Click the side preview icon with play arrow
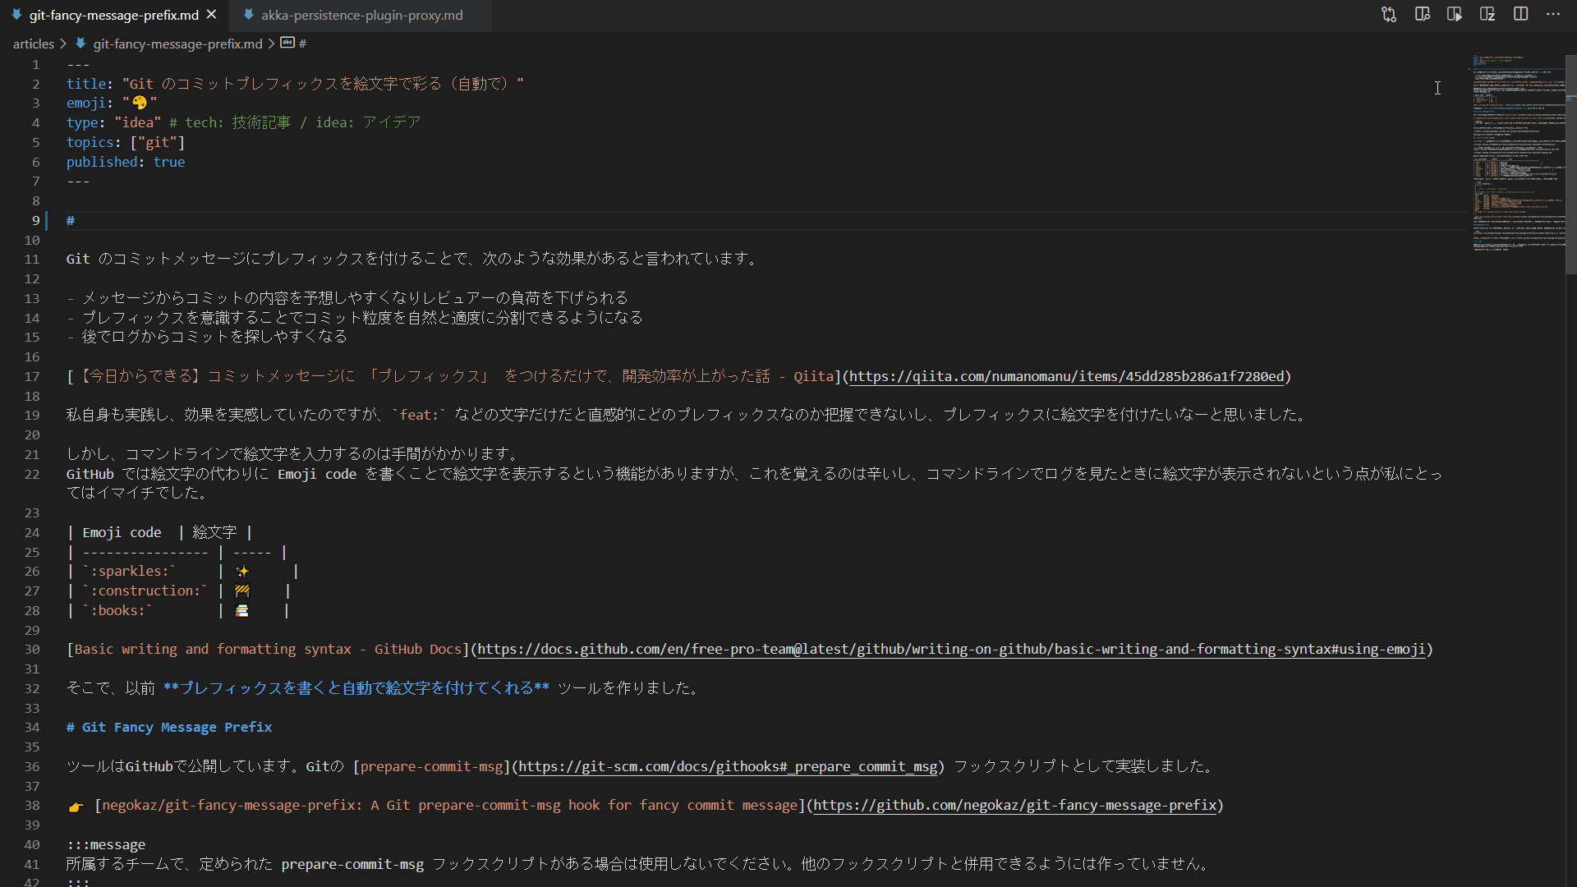This screenshot has width=1577, height=887. [x=1455, y=15]
